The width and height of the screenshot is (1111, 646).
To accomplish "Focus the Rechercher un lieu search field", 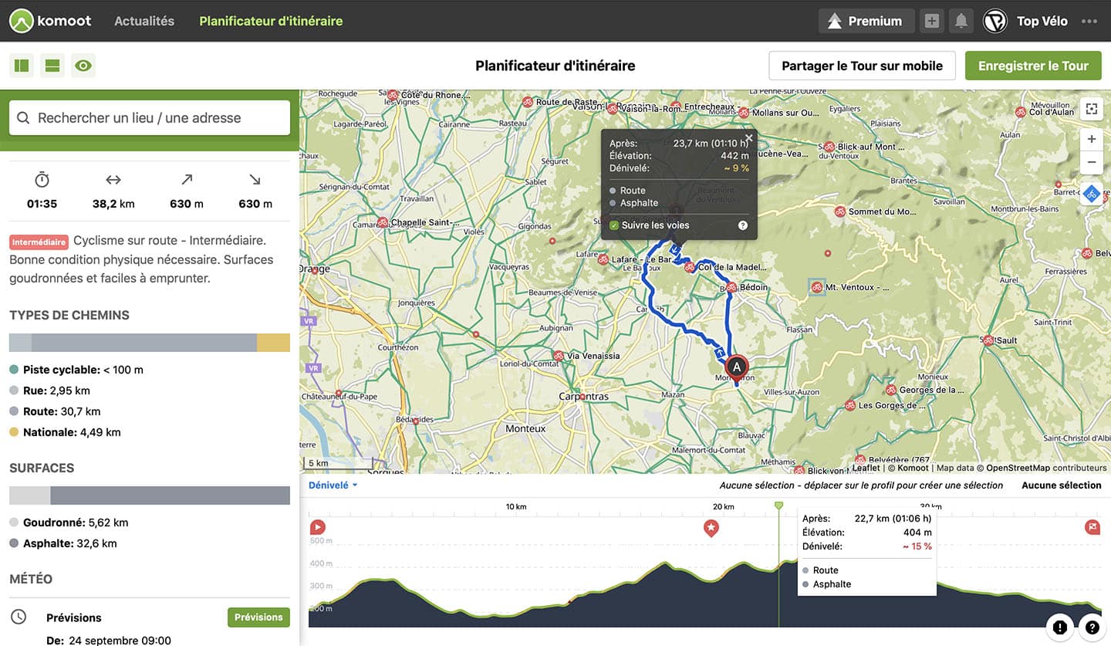I will pos(150,118).
